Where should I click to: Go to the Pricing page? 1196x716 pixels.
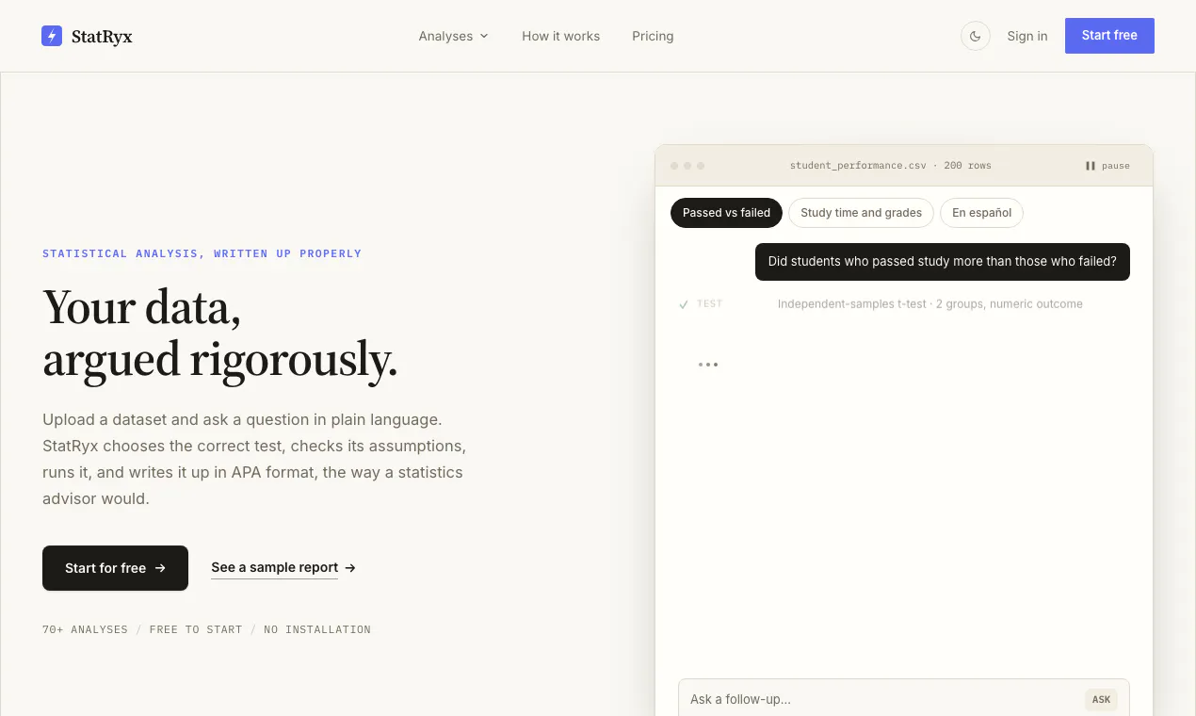pyautogui.click(x=653, y=36)
